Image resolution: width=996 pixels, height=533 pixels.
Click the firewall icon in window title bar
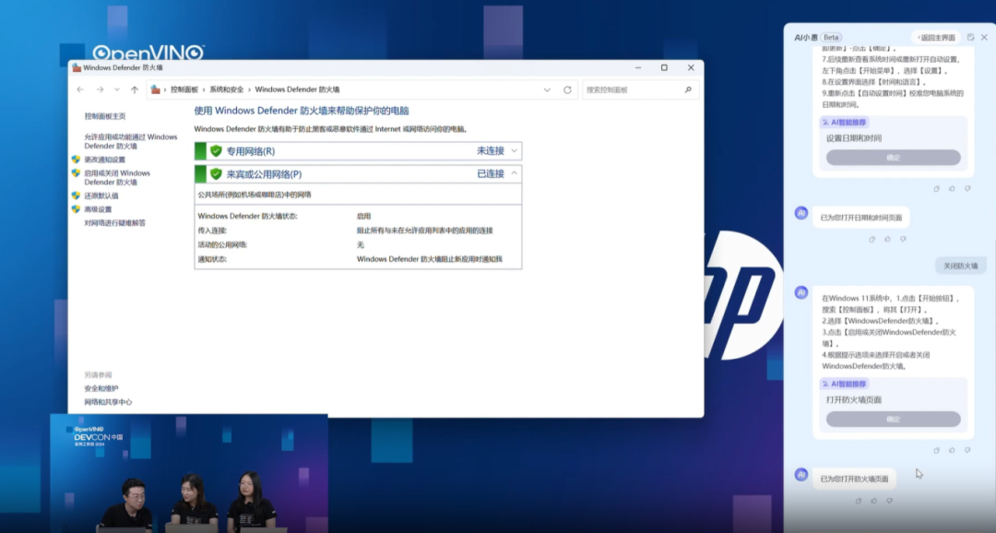pyautogui.click(x=77, y=67)
